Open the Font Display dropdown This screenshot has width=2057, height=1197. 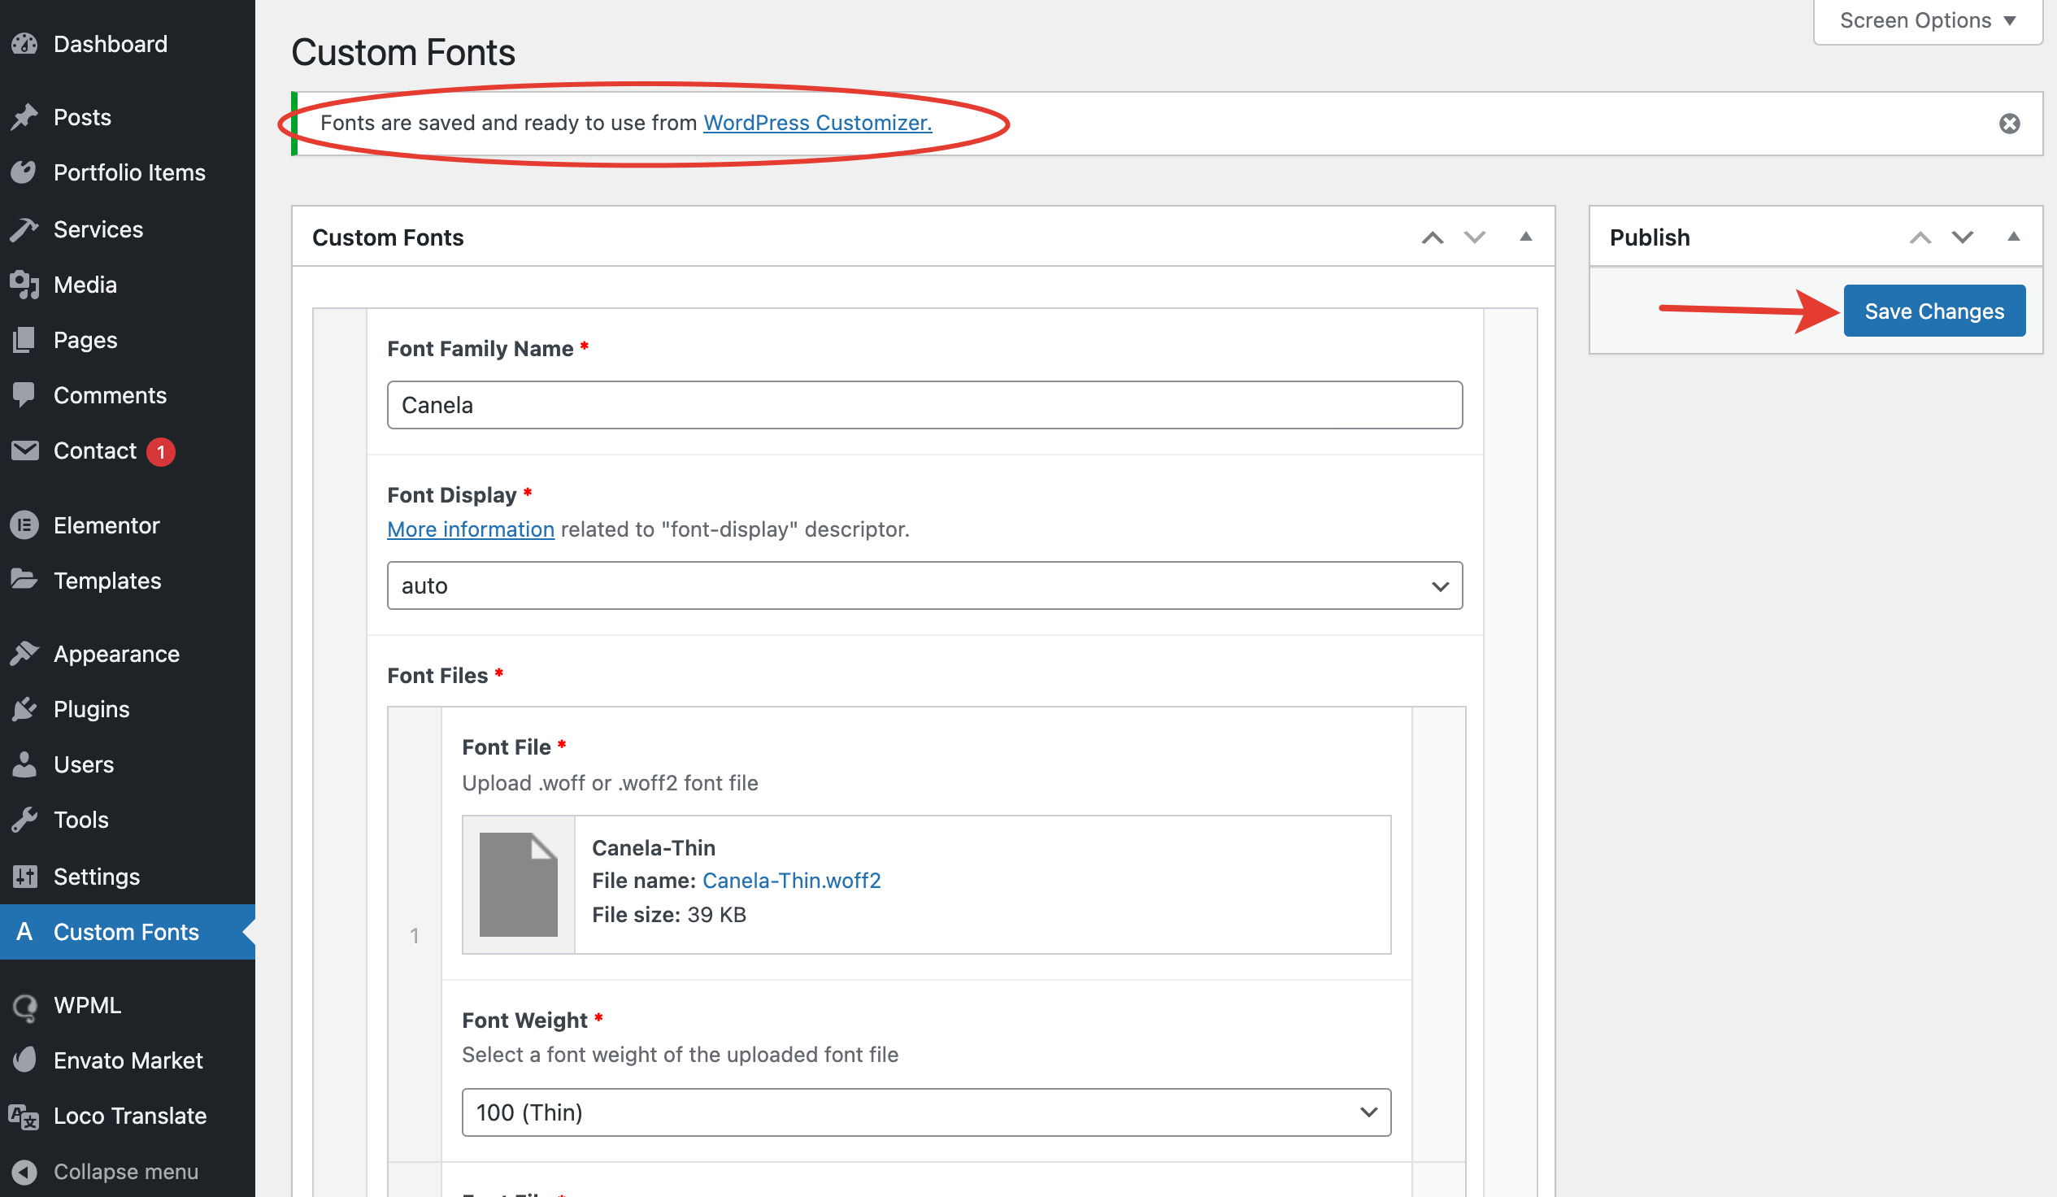[x=924, y=585]
